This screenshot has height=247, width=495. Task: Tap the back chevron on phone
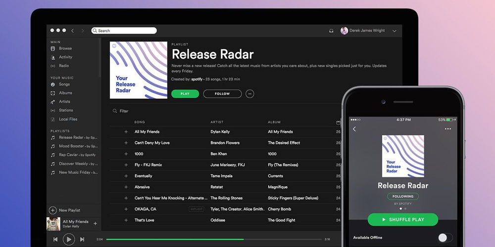354,129
